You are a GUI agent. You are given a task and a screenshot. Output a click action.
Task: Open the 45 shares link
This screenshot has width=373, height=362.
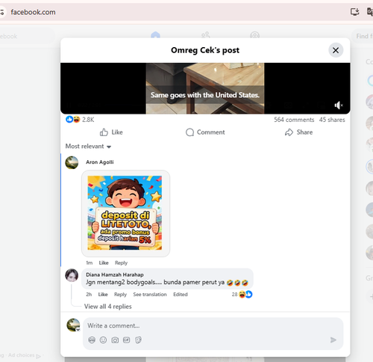click(332, 120)
